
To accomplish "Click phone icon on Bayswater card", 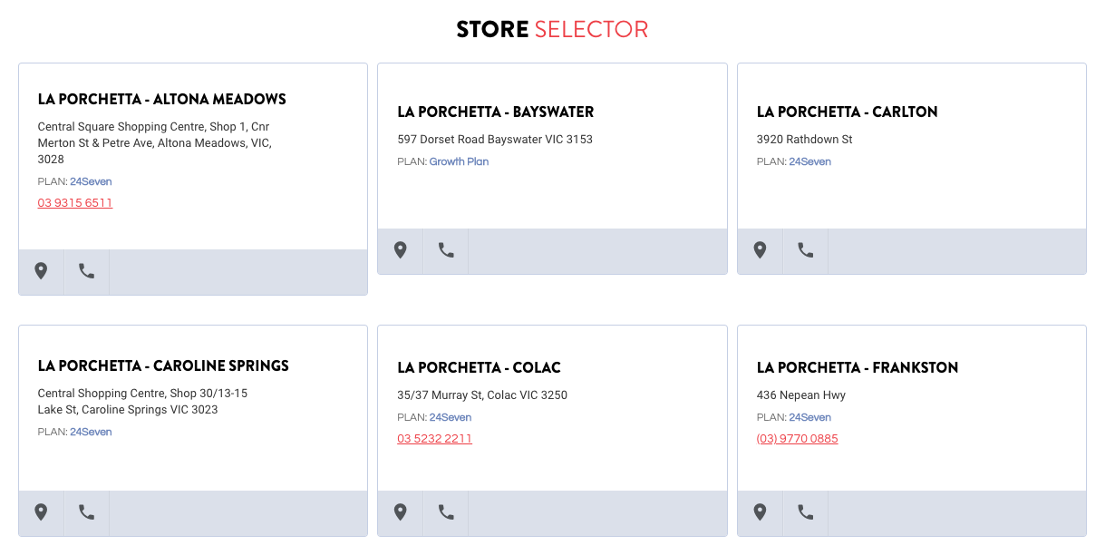I will pos(446,250).
